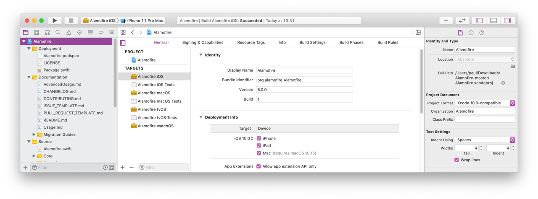The height and width of the screenshot is (199, 538).
Task: Add a new file in navigator
Action: click(x=26, y=168)
